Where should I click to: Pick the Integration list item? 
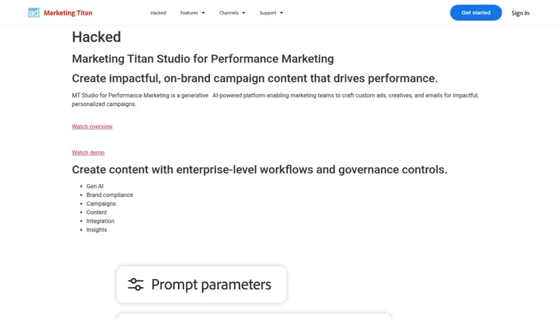(x=100, y=221)
